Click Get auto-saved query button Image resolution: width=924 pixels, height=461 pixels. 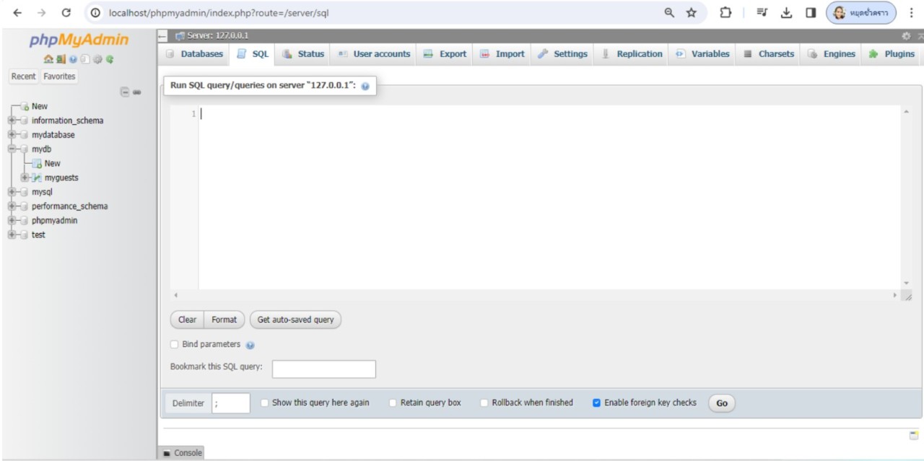coord(295,320)
